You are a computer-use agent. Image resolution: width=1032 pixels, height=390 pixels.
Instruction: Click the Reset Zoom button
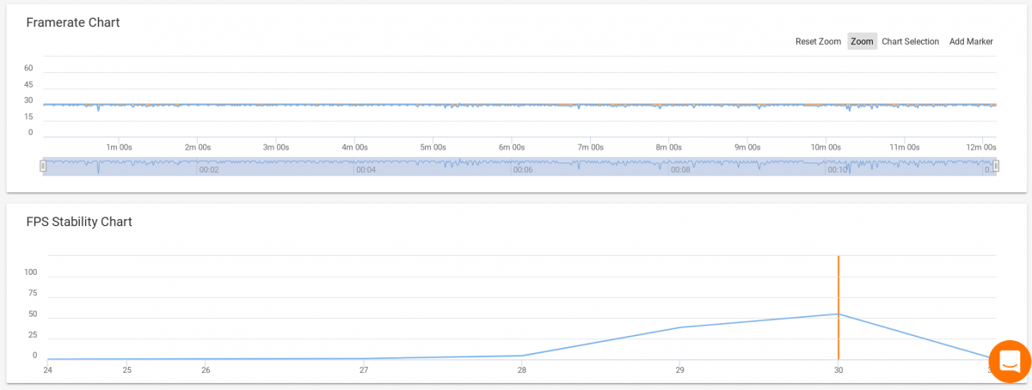point(818,41)
